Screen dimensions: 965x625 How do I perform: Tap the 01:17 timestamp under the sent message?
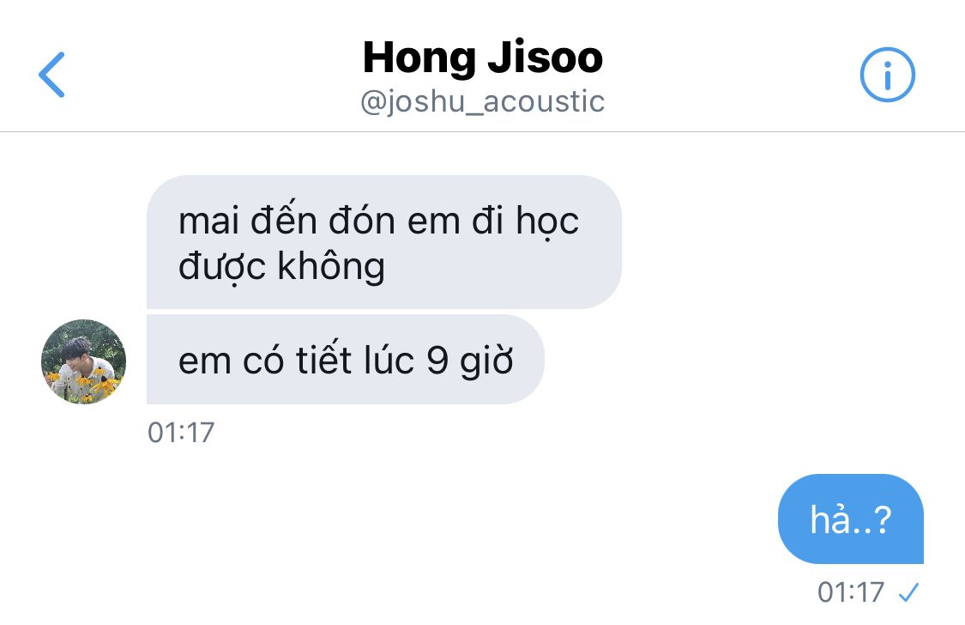pos(851,592)
